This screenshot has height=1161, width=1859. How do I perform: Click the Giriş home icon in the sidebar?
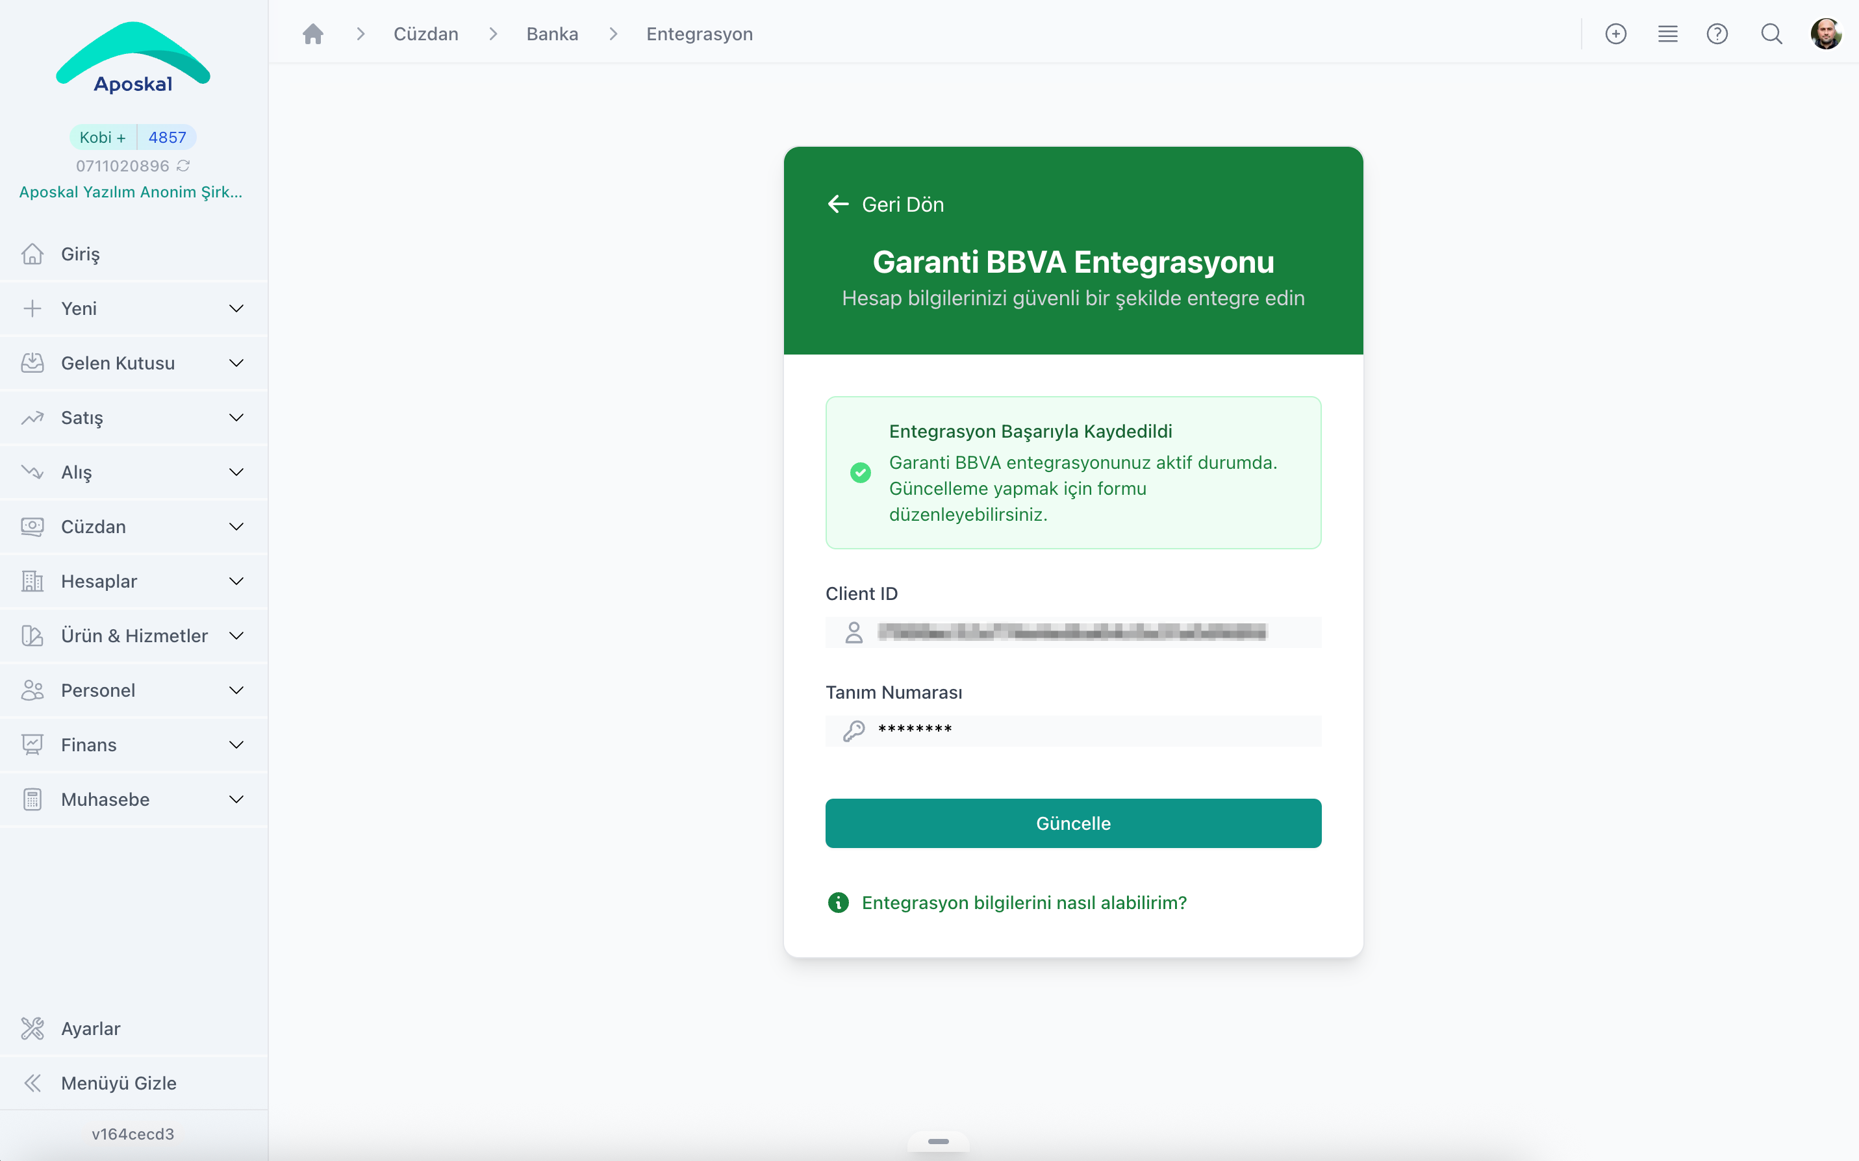(32, 253)
